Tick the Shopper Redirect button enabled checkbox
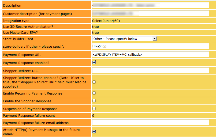The height and width of the screenshot is (139, 216). click(x=94, y=82)
